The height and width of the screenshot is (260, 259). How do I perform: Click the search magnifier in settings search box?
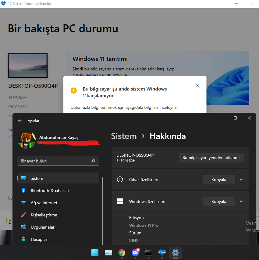pos(93,161)
